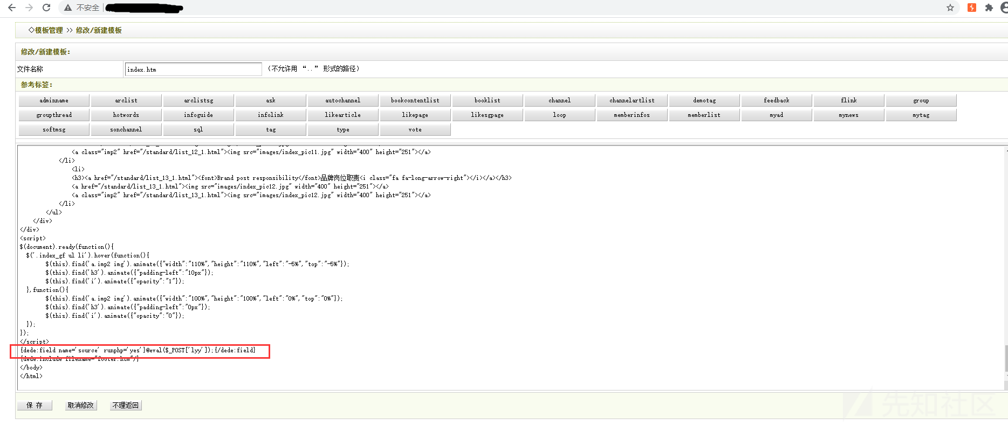Insert the type tag
Image resolution: width=1008 pixels, height=425 pixels.
[x=343, y=129]
